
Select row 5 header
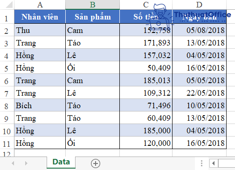pyautogui.click(x=7, y=68)
